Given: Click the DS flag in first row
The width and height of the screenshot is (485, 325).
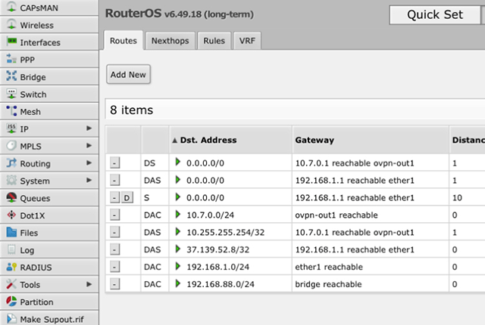Looking at the screenshot, I should click(149, 163).
